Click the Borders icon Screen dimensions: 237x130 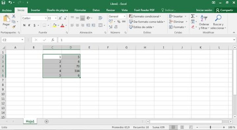pos(44,25)
